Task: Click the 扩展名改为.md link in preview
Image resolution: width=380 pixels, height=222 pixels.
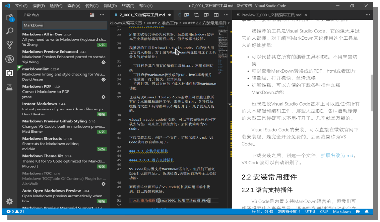Action: click(x=337, y=155)
